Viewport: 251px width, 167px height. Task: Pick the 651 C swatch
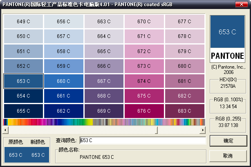(x=23, y=51)
